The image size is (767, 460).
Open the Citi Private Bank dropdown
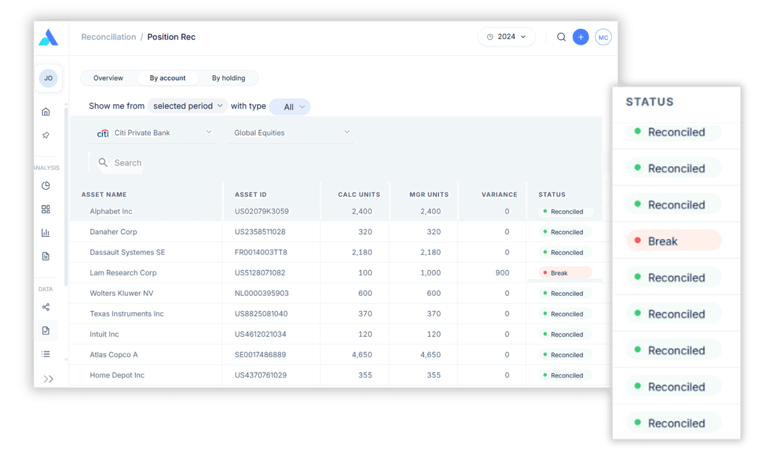click(153, 133)
